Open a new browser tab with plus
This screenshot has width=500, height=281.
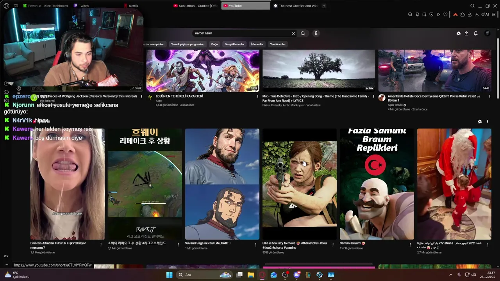(x=324, y=6)
